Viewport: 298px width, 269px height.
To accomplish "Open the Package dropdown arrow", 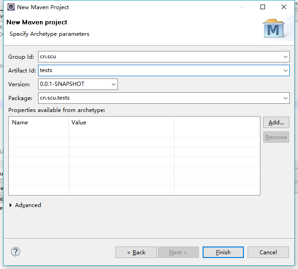I will 286,98.
